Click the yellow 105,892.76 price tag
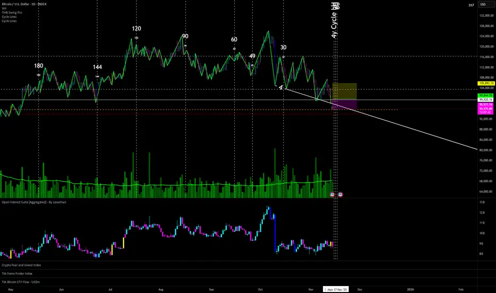 [x=486, y=83]
